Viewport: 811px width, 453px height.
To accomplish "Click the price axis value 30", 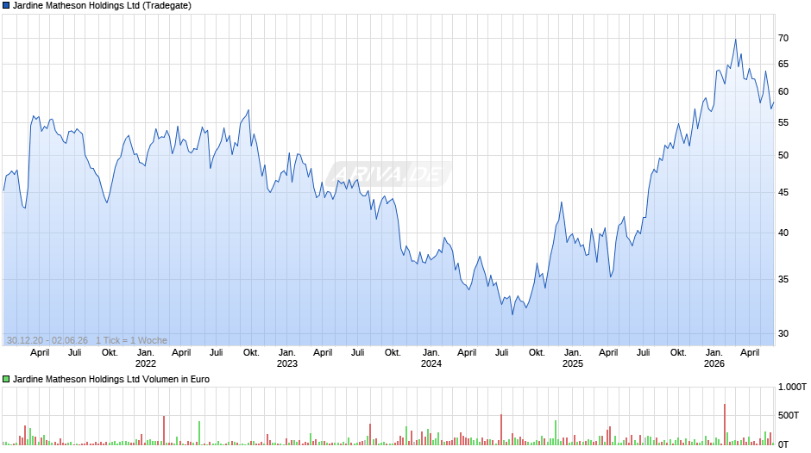I will (x=783, y=333).
